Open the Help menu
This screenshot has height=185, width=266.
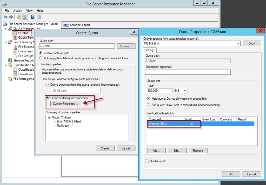[x=40, y=10]
